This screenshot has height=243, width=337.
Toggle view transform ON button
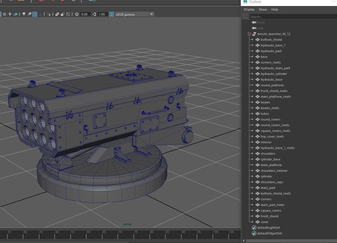tap(112, 14)
